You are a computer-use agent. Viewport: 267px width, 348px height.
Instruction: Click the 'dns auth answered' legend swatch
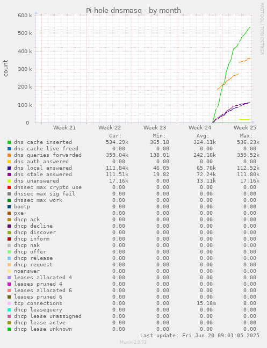coord(9,162)
